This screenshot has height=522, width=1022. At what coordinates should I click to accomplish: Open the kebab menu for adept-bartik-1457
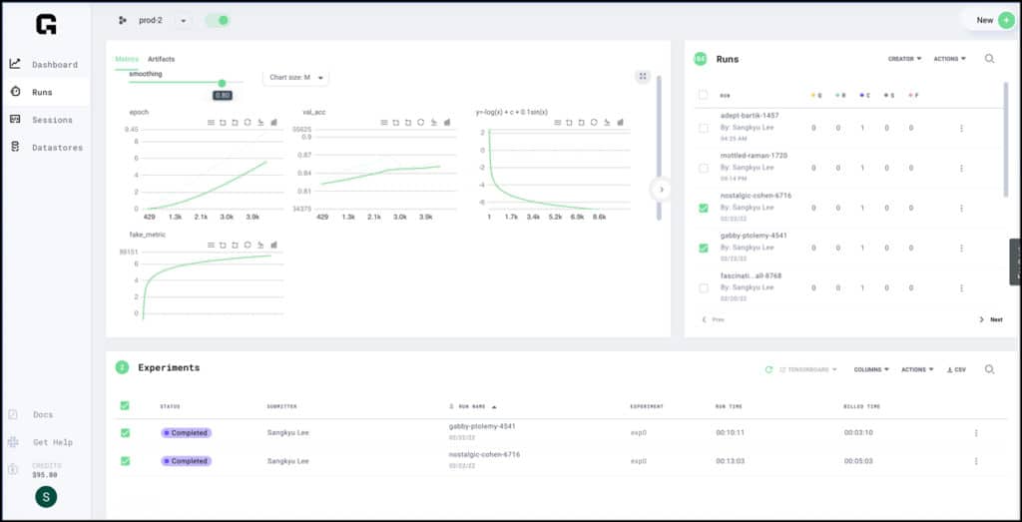961,129
